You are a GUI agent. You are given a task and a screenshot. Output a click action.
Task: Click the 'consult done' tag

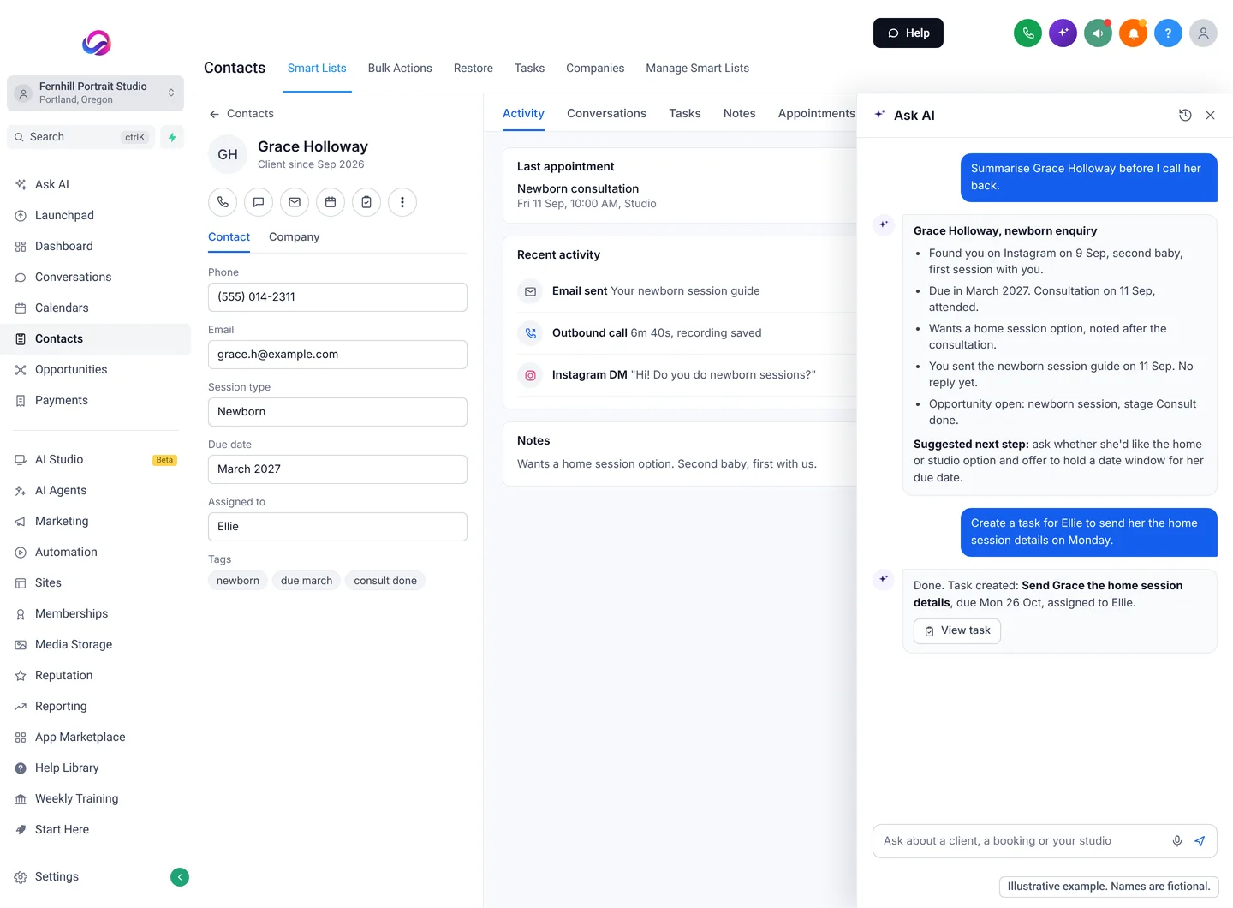[385, 581]
